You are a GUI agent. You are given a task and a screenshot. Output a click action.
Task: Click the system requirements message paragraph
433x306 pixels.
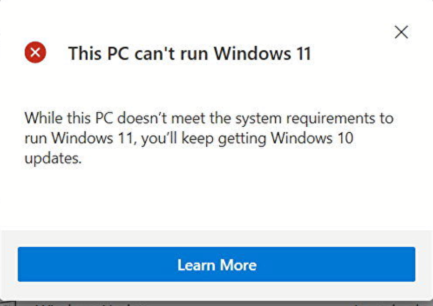click(x=208, y=139)
